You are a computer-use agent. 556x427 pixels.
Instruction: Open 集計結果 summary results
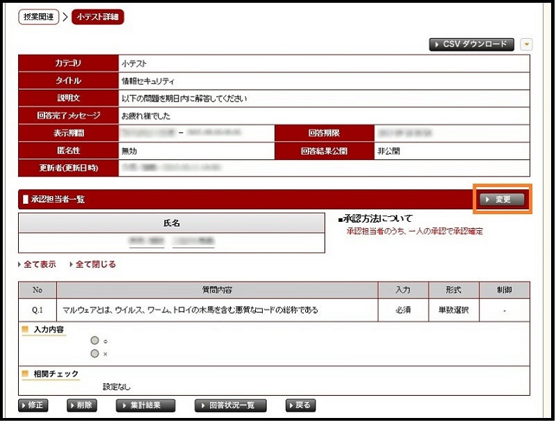click(x=145, y=405)
